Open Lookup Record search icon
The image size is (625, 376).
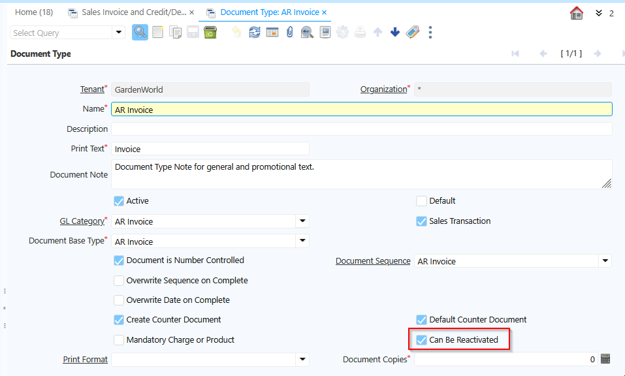tap(140, 32)
